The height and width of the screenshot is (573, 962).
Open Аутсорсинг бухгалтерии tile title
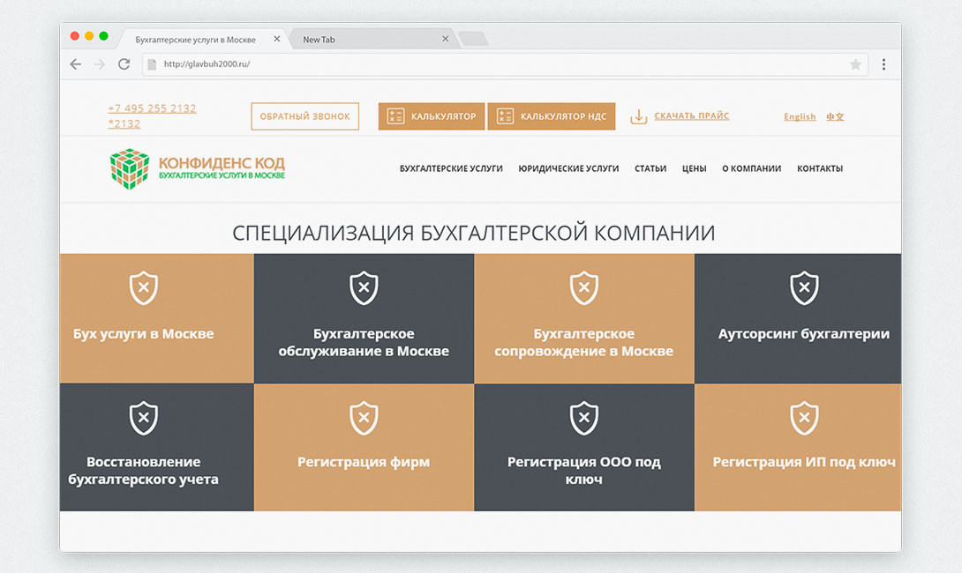[804, 334]
